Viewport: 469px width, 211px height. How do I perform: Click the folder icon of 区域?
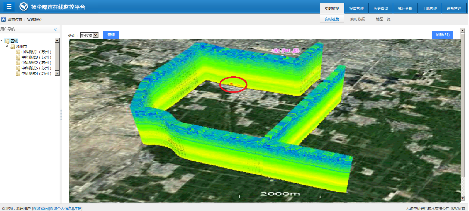click(x=7, y=41)
